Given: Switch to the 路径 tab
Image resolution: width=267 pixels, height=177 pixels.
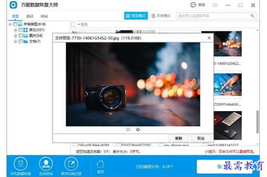Looking at the screenshot, I should coord(30,16).
